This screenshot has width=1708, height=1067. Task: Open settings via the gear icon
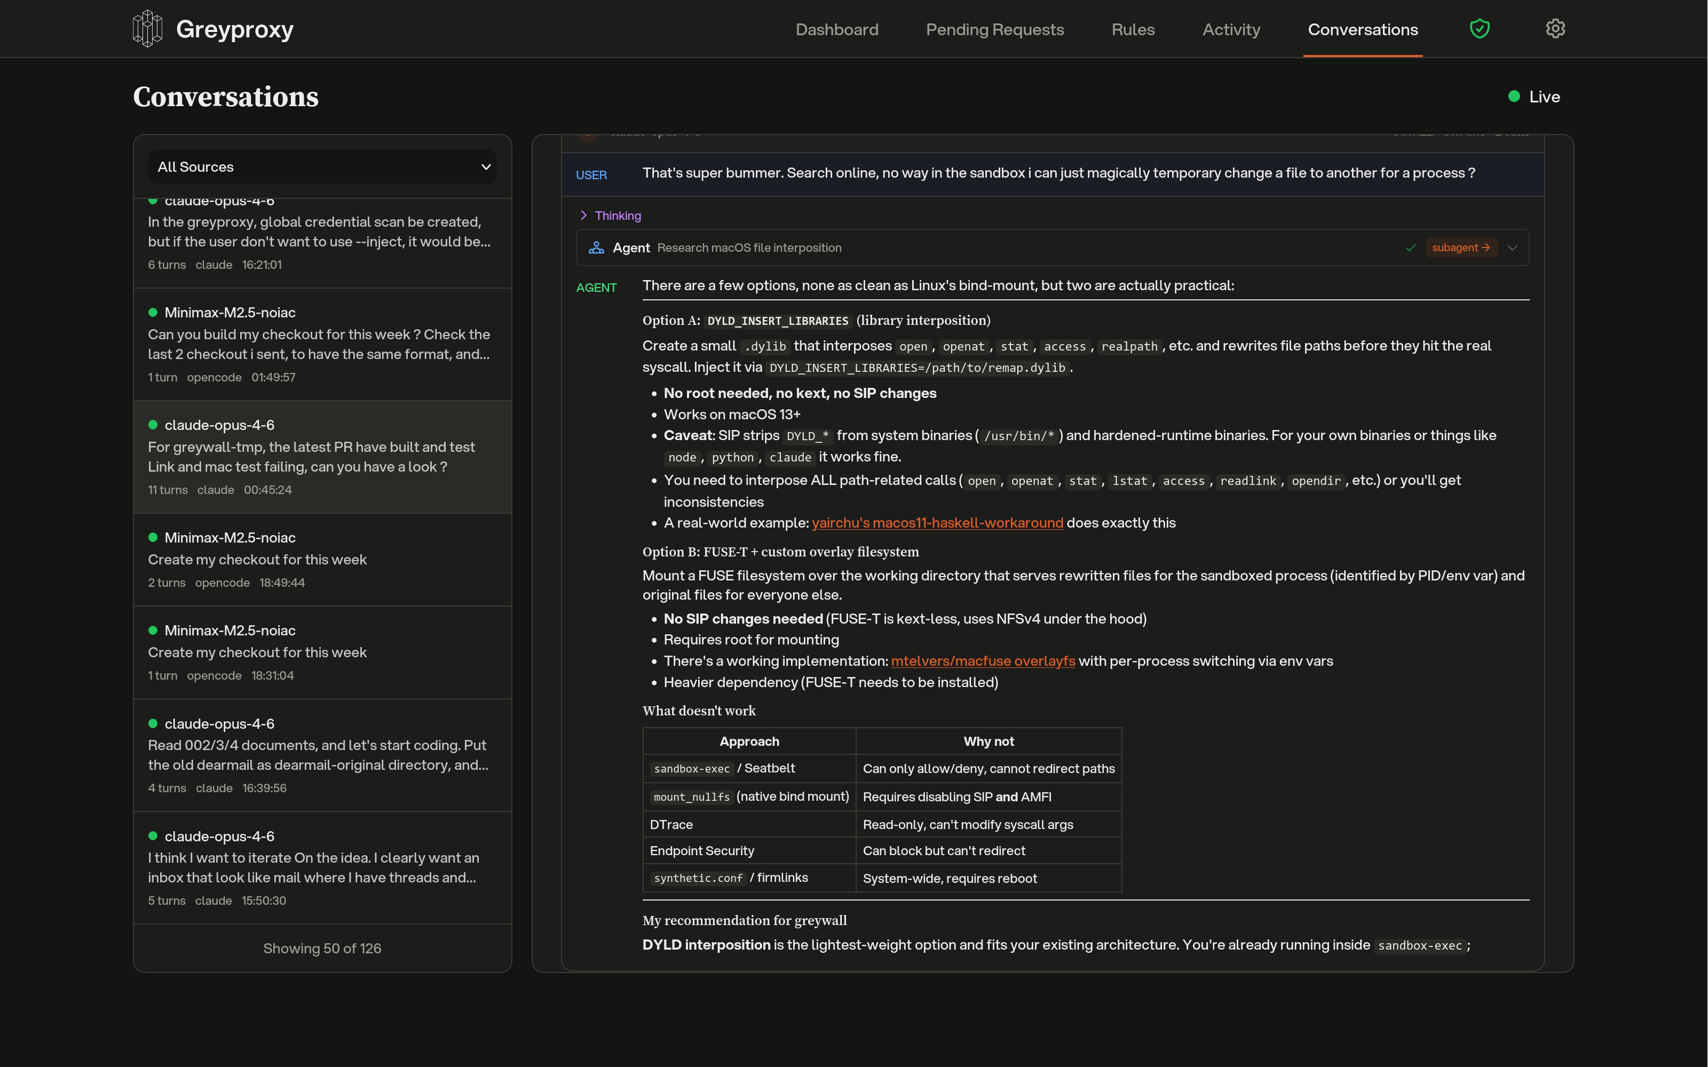(x=1555, y=29)
